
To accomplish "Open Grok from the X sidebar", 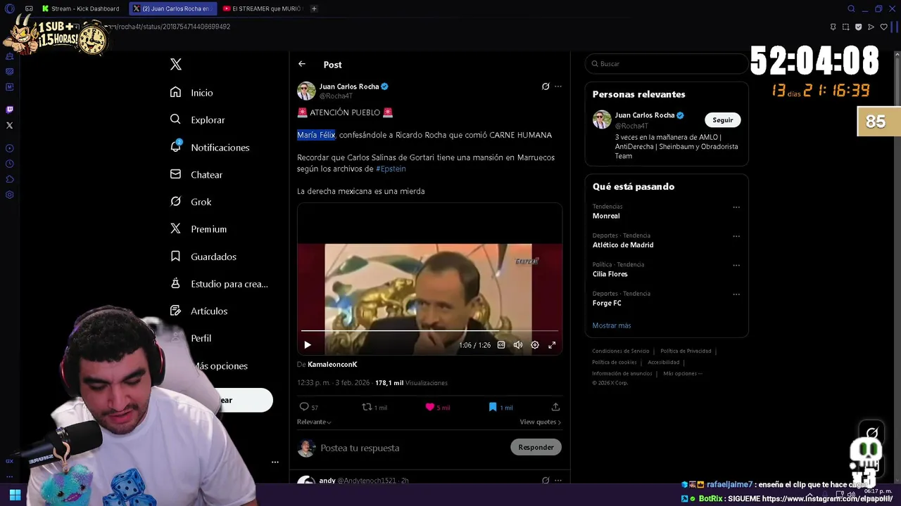I will 191,202.
